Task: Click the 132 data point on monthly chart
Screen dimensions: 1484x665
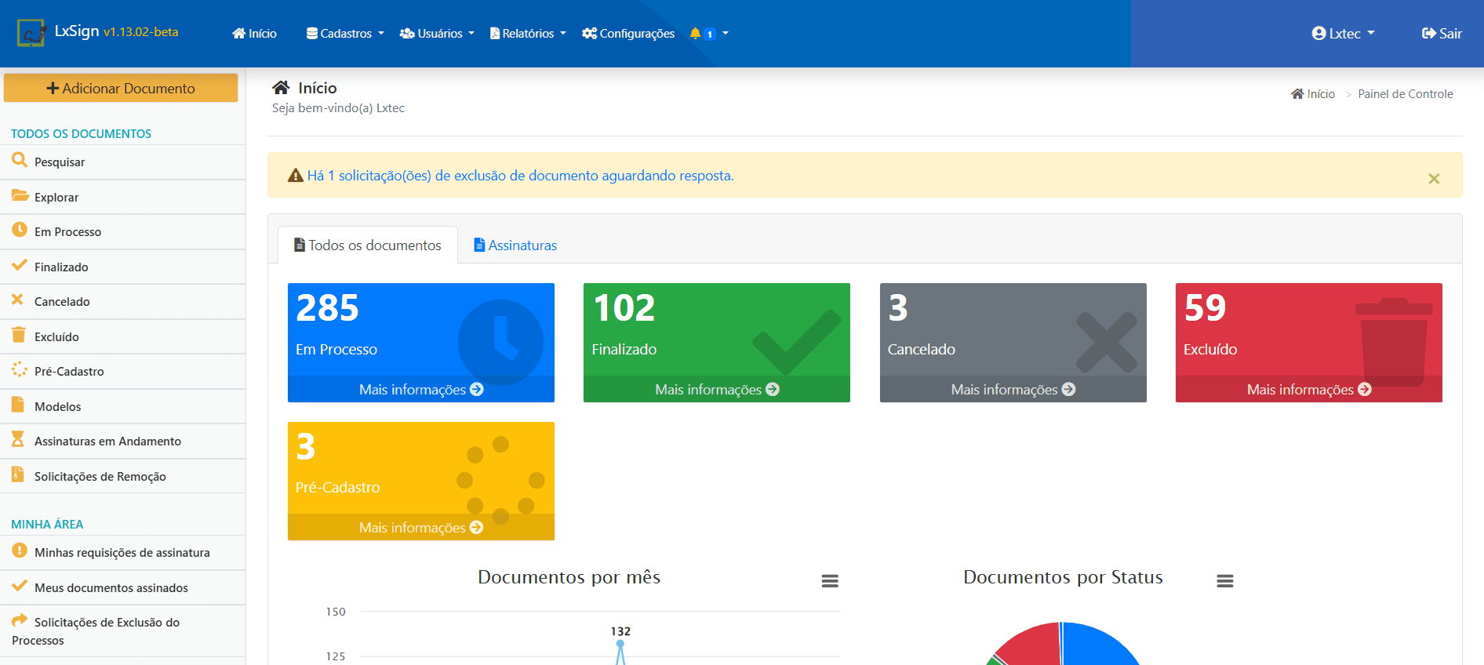Action: coord(620,645)
